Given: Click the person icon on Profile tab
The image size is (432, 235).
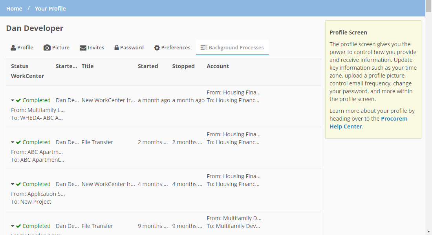Looking at the screenshot, I should (x=13, y=48).
